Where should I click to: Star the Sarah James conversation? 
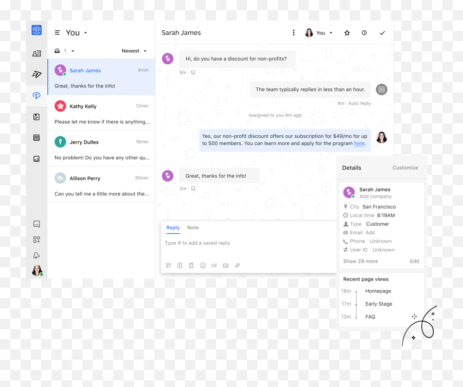tap(347, 33)
